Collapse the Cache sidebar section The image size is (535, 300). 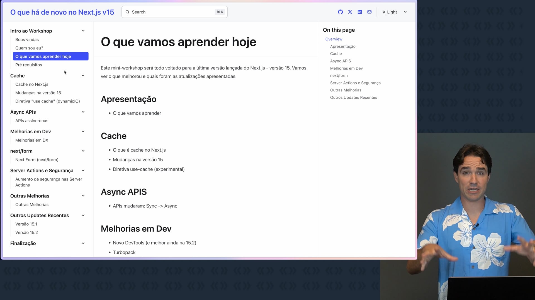click(x=83, y=76)
